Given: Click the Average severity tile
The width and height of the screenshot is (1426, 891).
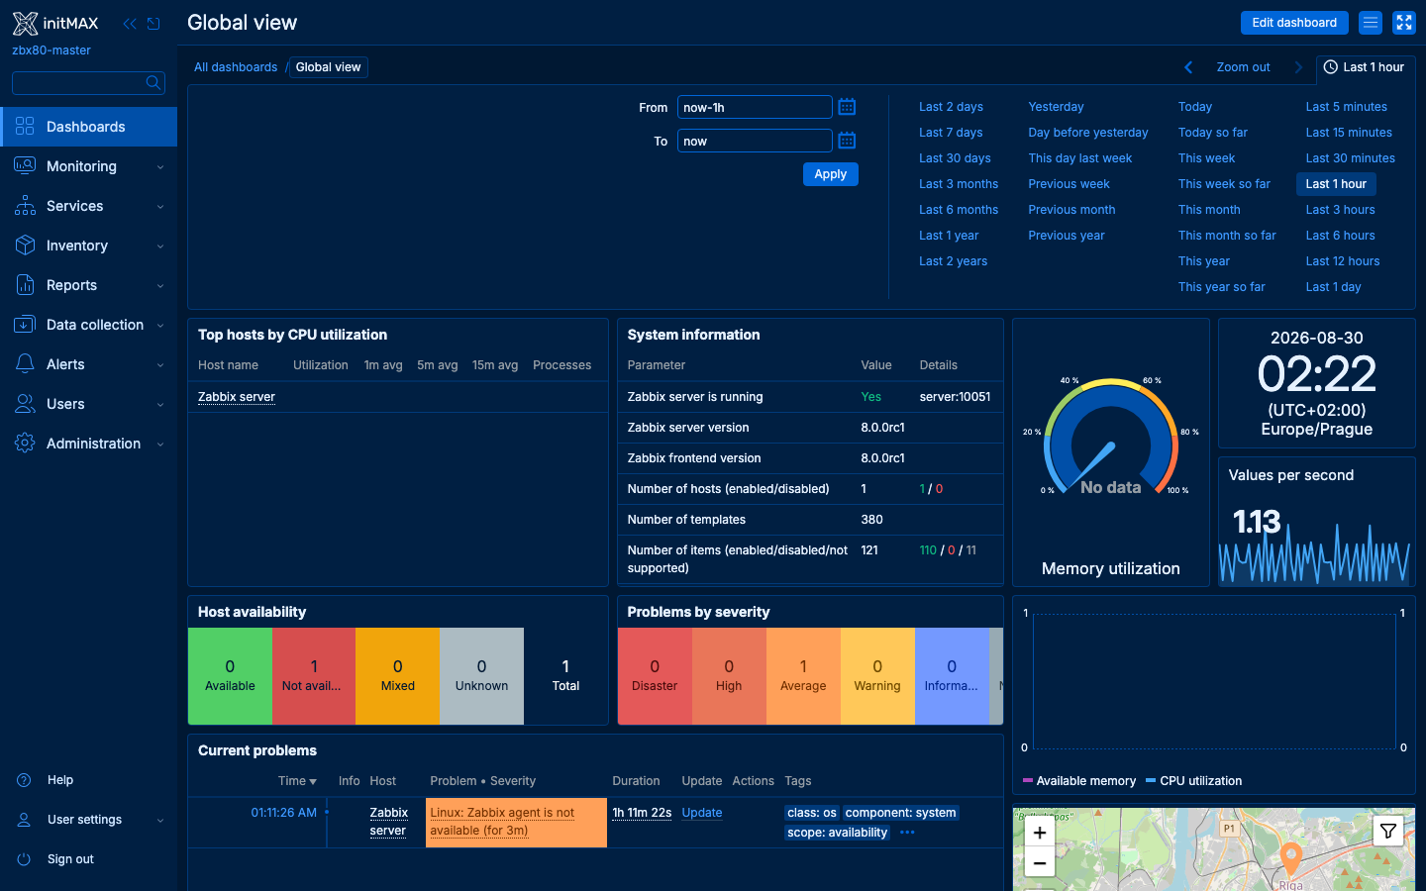Looking at the screenshot, I should (803, 676).
